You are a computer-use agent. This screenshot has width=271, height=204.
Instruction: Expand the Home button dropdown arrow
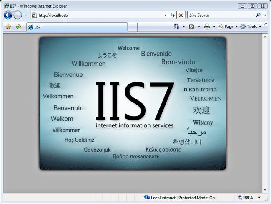click(183, 26)
